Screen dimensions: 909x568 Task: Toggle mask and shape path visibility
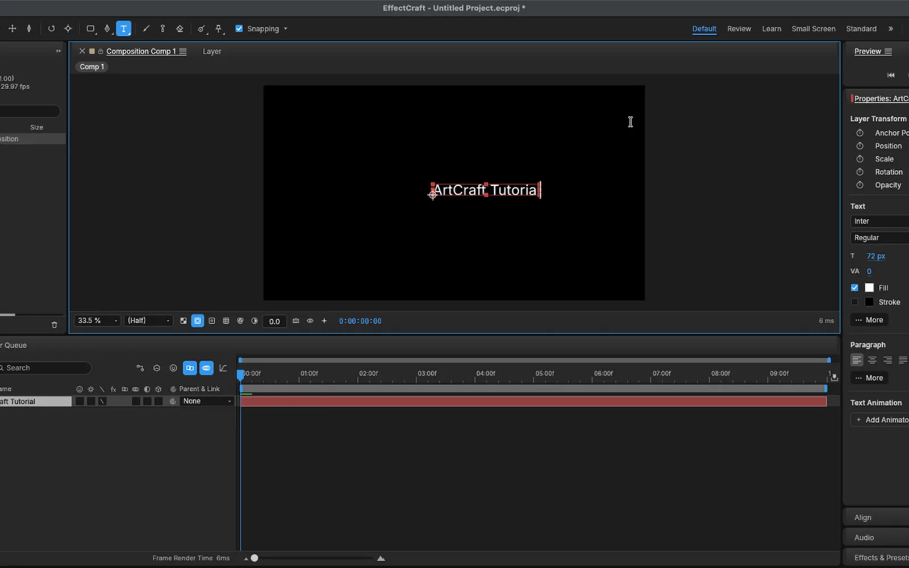click(x=198, y=321)
